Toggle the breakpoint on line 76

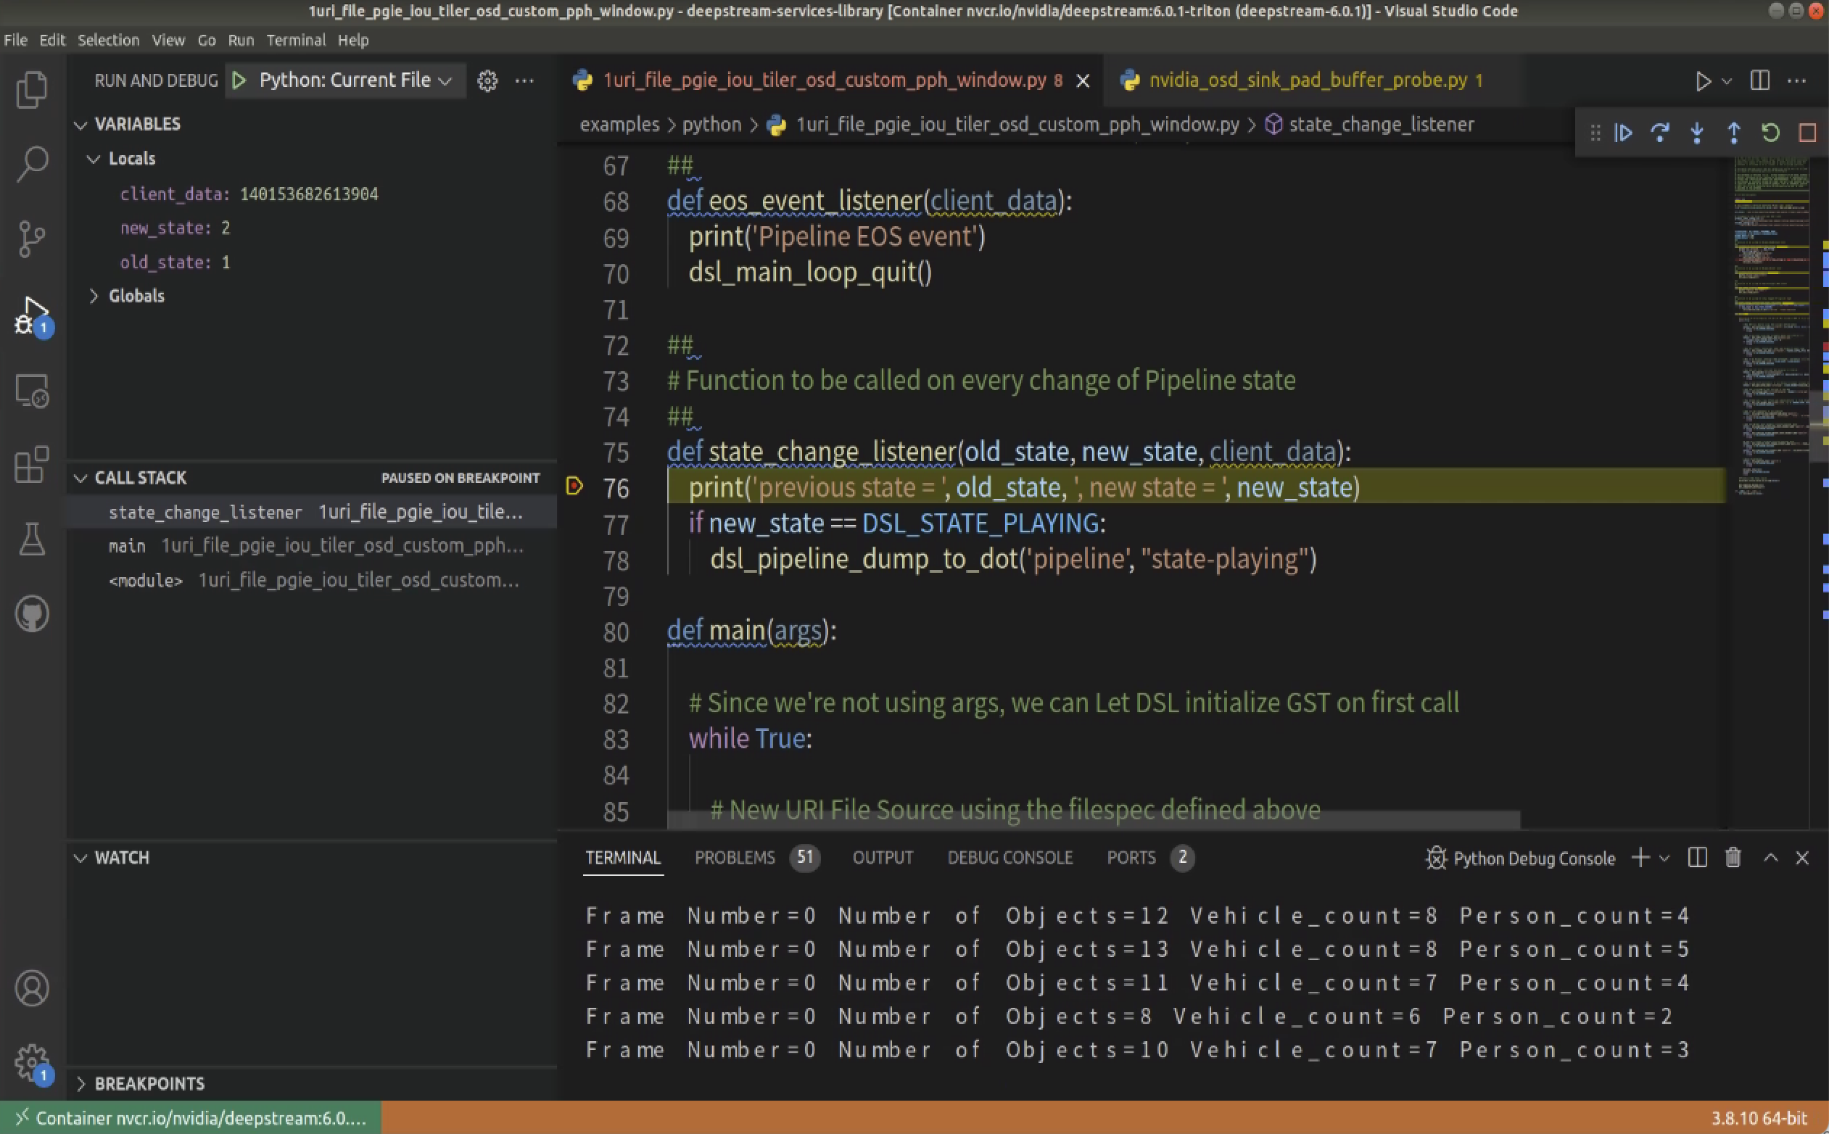(x=574, y=487)
